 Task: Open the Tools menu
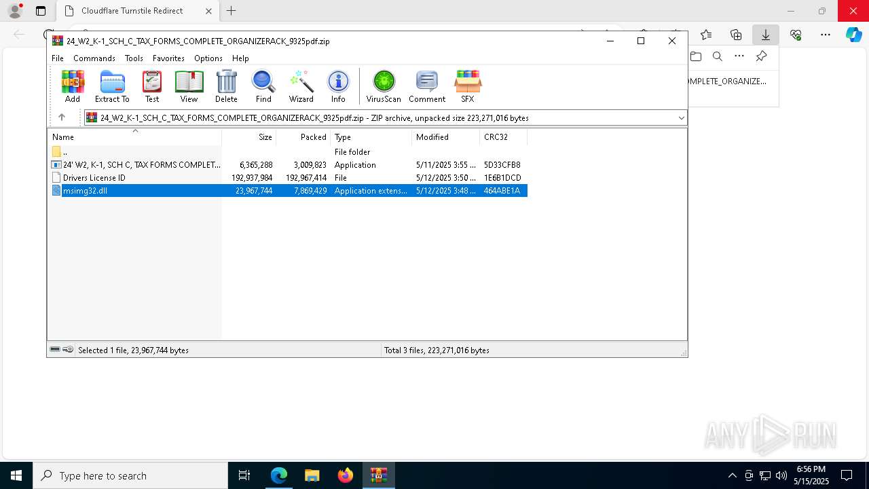pyautogui.click(x=134, y=58)
